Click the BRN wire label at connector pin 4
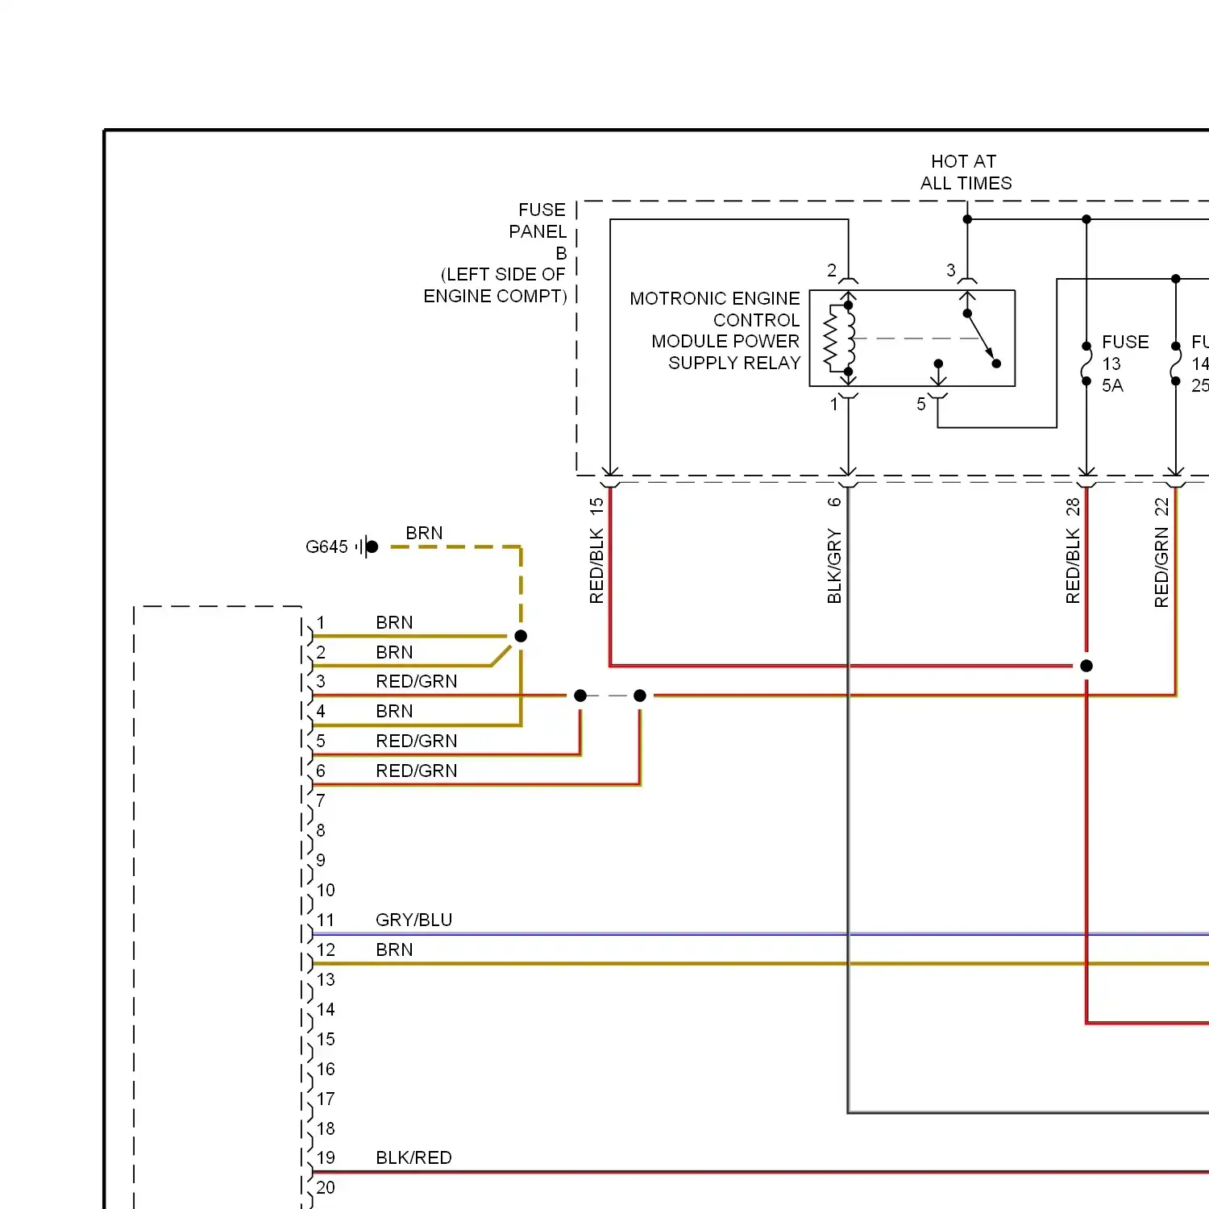1209x1209 pixels. tap(394, 712)
